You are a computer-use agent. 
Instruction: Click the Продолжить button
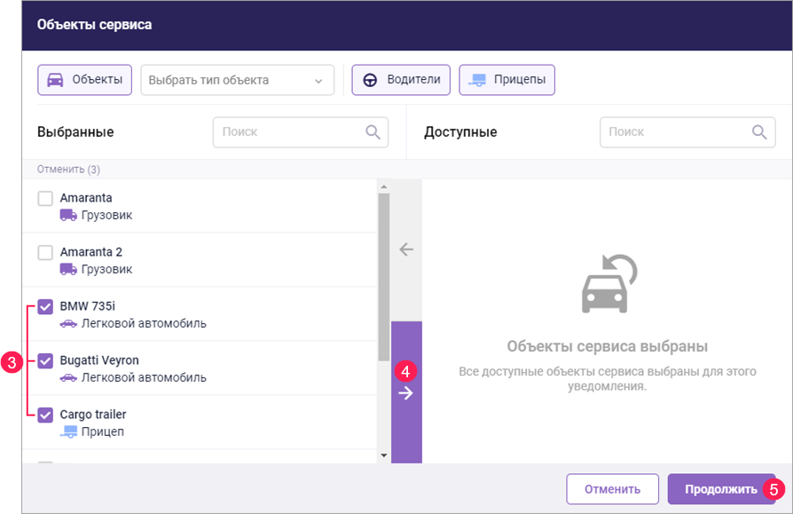click(x=720, y=489)
